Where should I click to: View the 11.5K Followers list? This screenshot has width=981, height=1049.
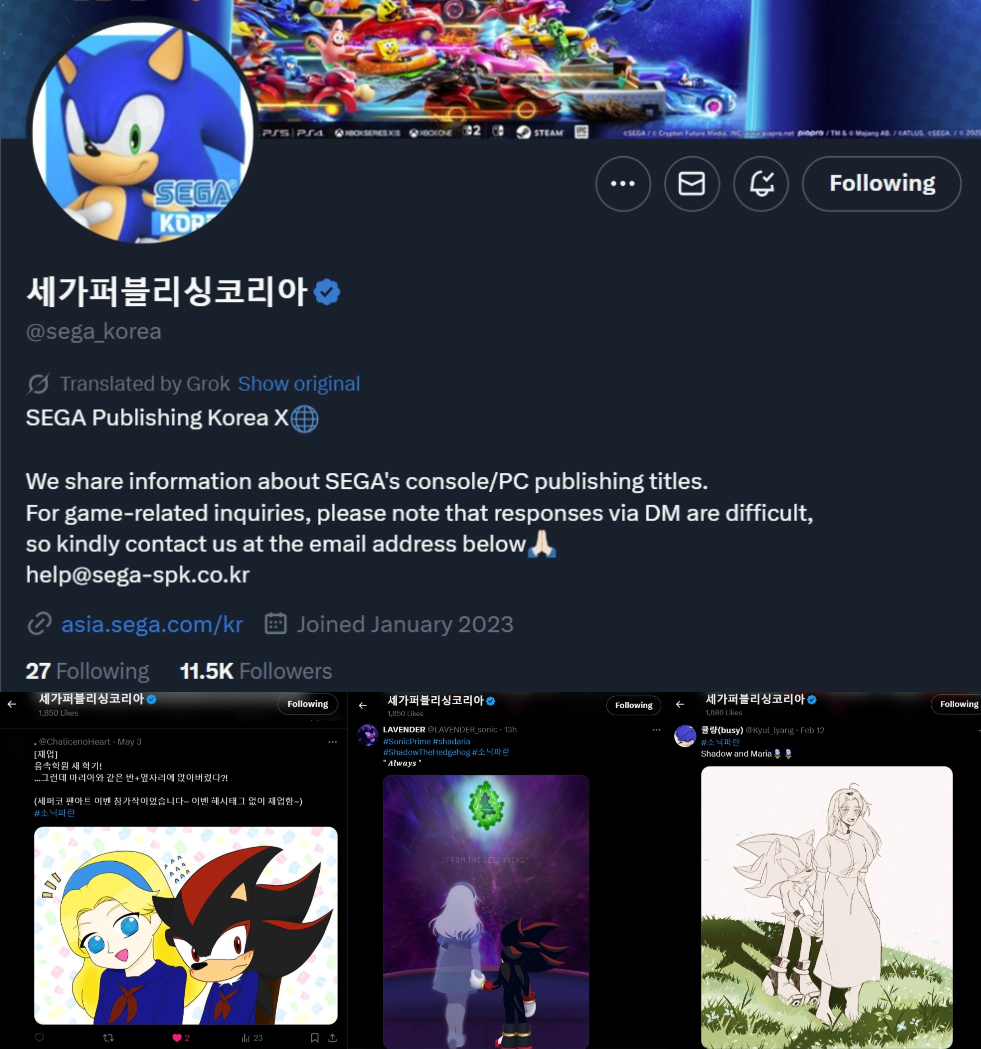click(x=256, y=671)
